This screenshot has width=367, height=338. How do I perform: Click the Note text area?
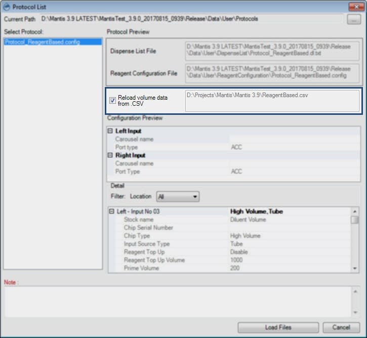coord(182,301)
